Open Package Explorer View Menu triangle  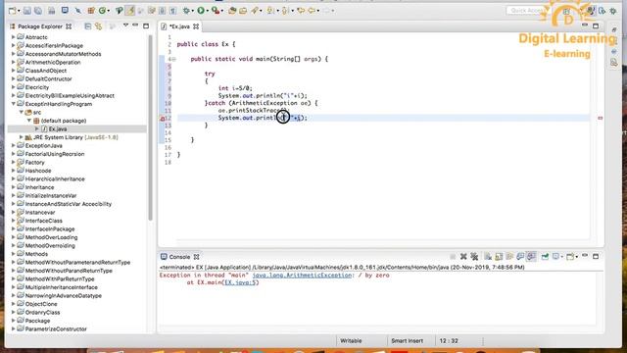125,25
